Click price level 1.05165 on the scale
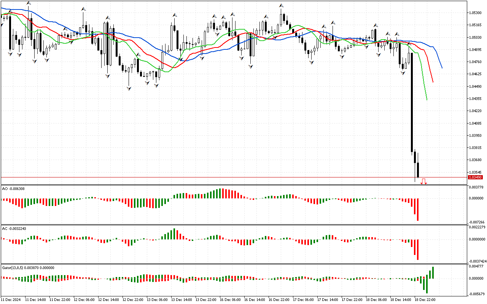 pos(476,25)
